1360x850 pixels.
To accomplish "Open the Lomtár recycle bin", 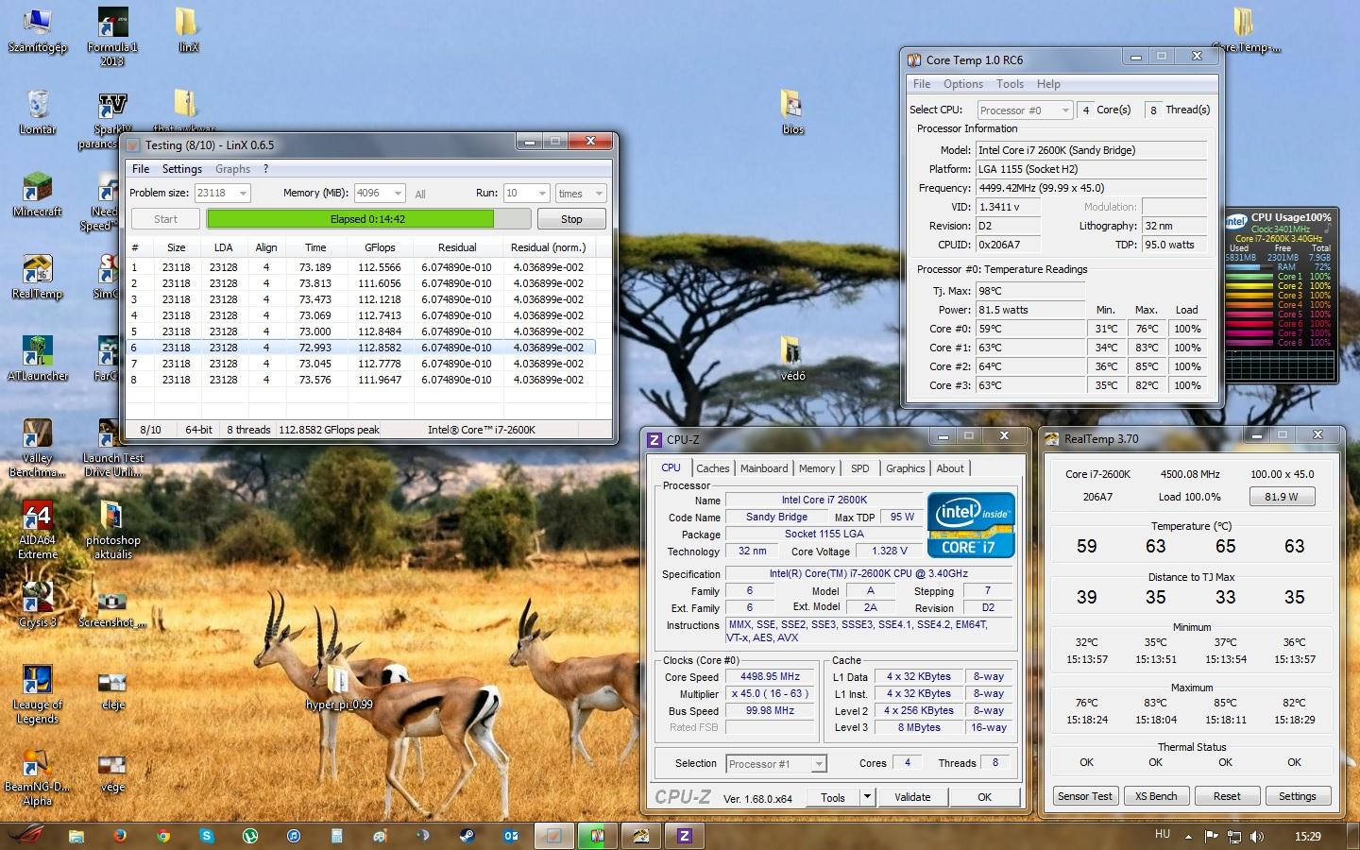I will click(x=37, y=112).
